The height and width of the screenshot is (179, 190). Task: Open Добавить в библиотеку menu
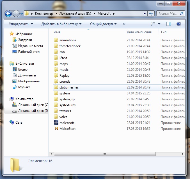click(61, 24)
